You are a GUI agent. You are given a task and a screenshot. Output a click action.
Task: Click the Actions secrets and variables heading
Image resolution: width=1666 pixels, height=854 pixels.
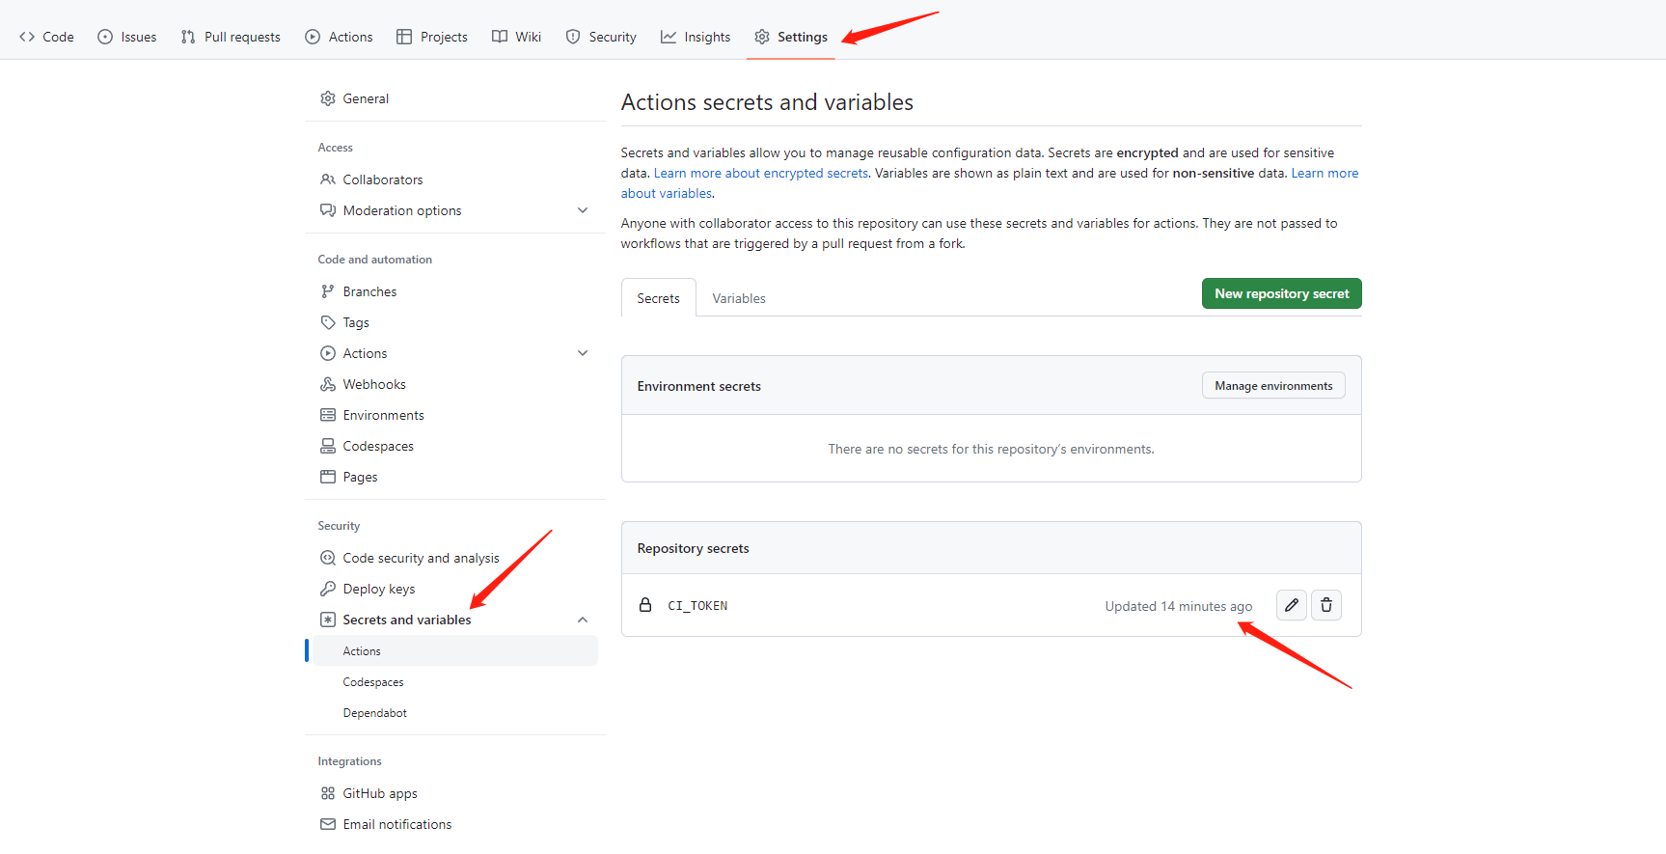767,102
